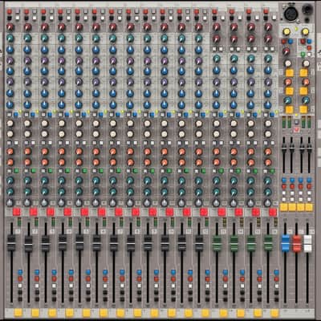Image resolution: width=321 pixels, height=321 pixels.
Task: Toggle the large red mute button on the last channel
Action: click(273, 213)
